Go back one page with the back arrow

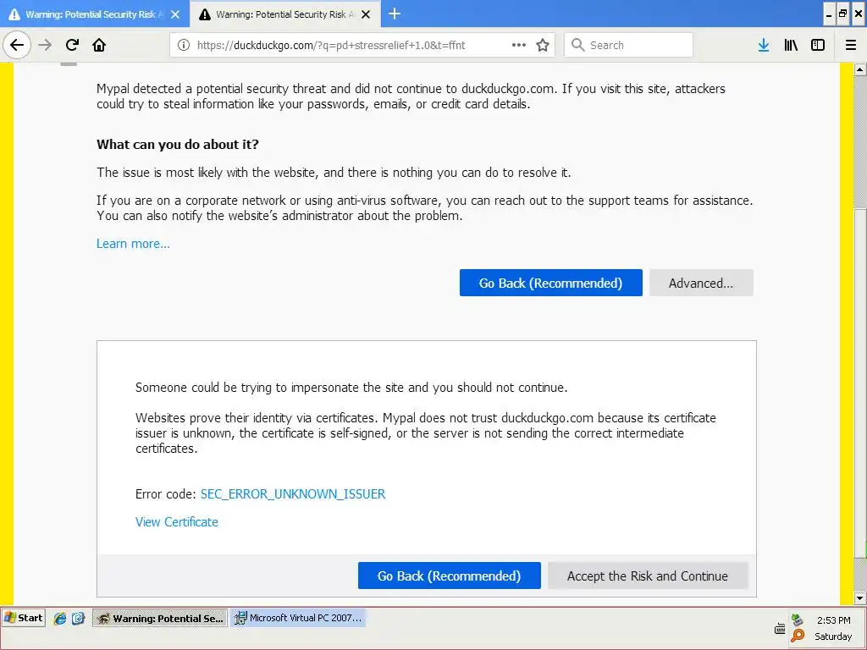17,45
